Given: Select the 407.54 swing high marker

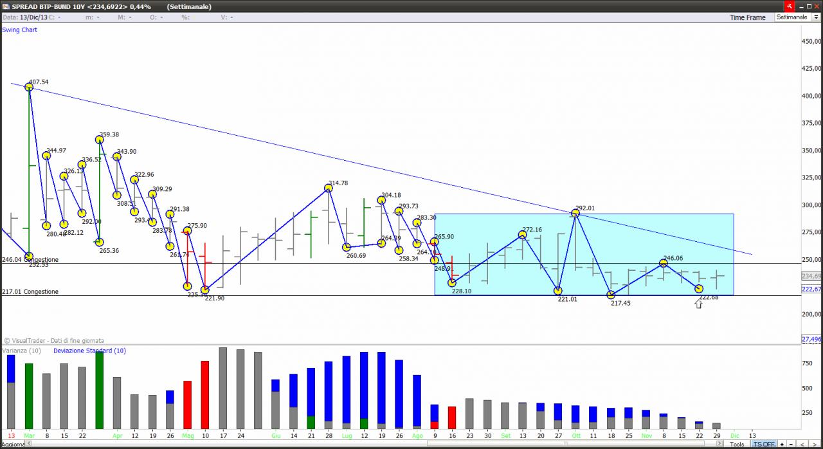Looking at the screenshot, I should coord(29,87).
